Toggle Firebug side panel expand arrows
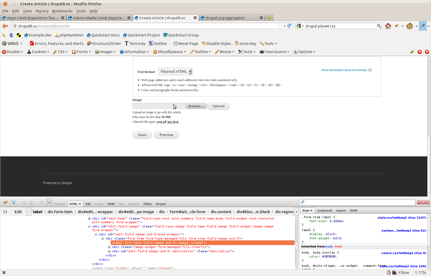The height and width of the screenshot is (276, 431). coord(5,212)
